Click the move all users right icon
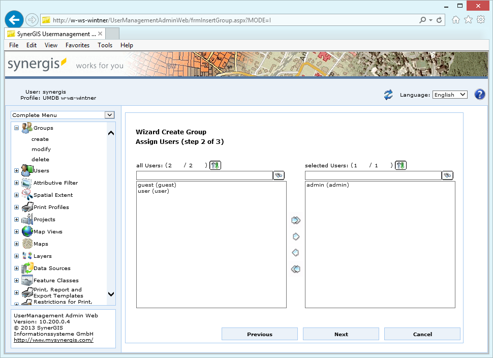 pos(296,220)
